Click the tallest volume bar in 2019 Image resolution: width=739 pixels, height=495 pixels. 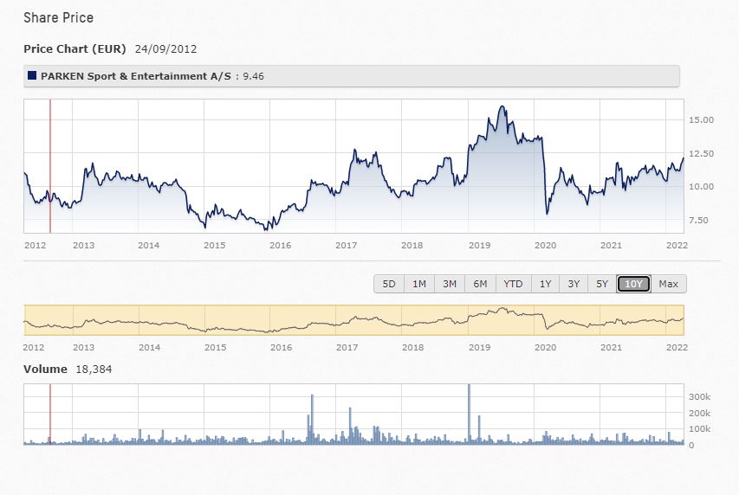(469, 414)
